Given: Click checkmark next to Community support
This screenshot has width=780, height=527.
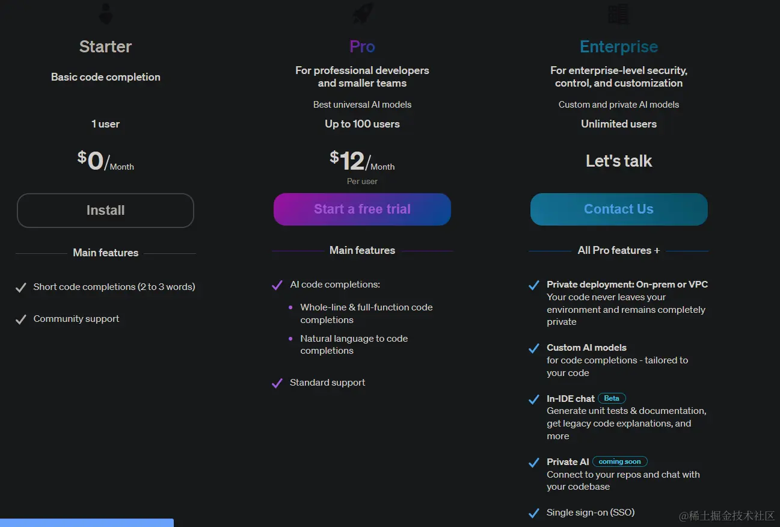Looking at the screenshot, I should pos(21,319).
